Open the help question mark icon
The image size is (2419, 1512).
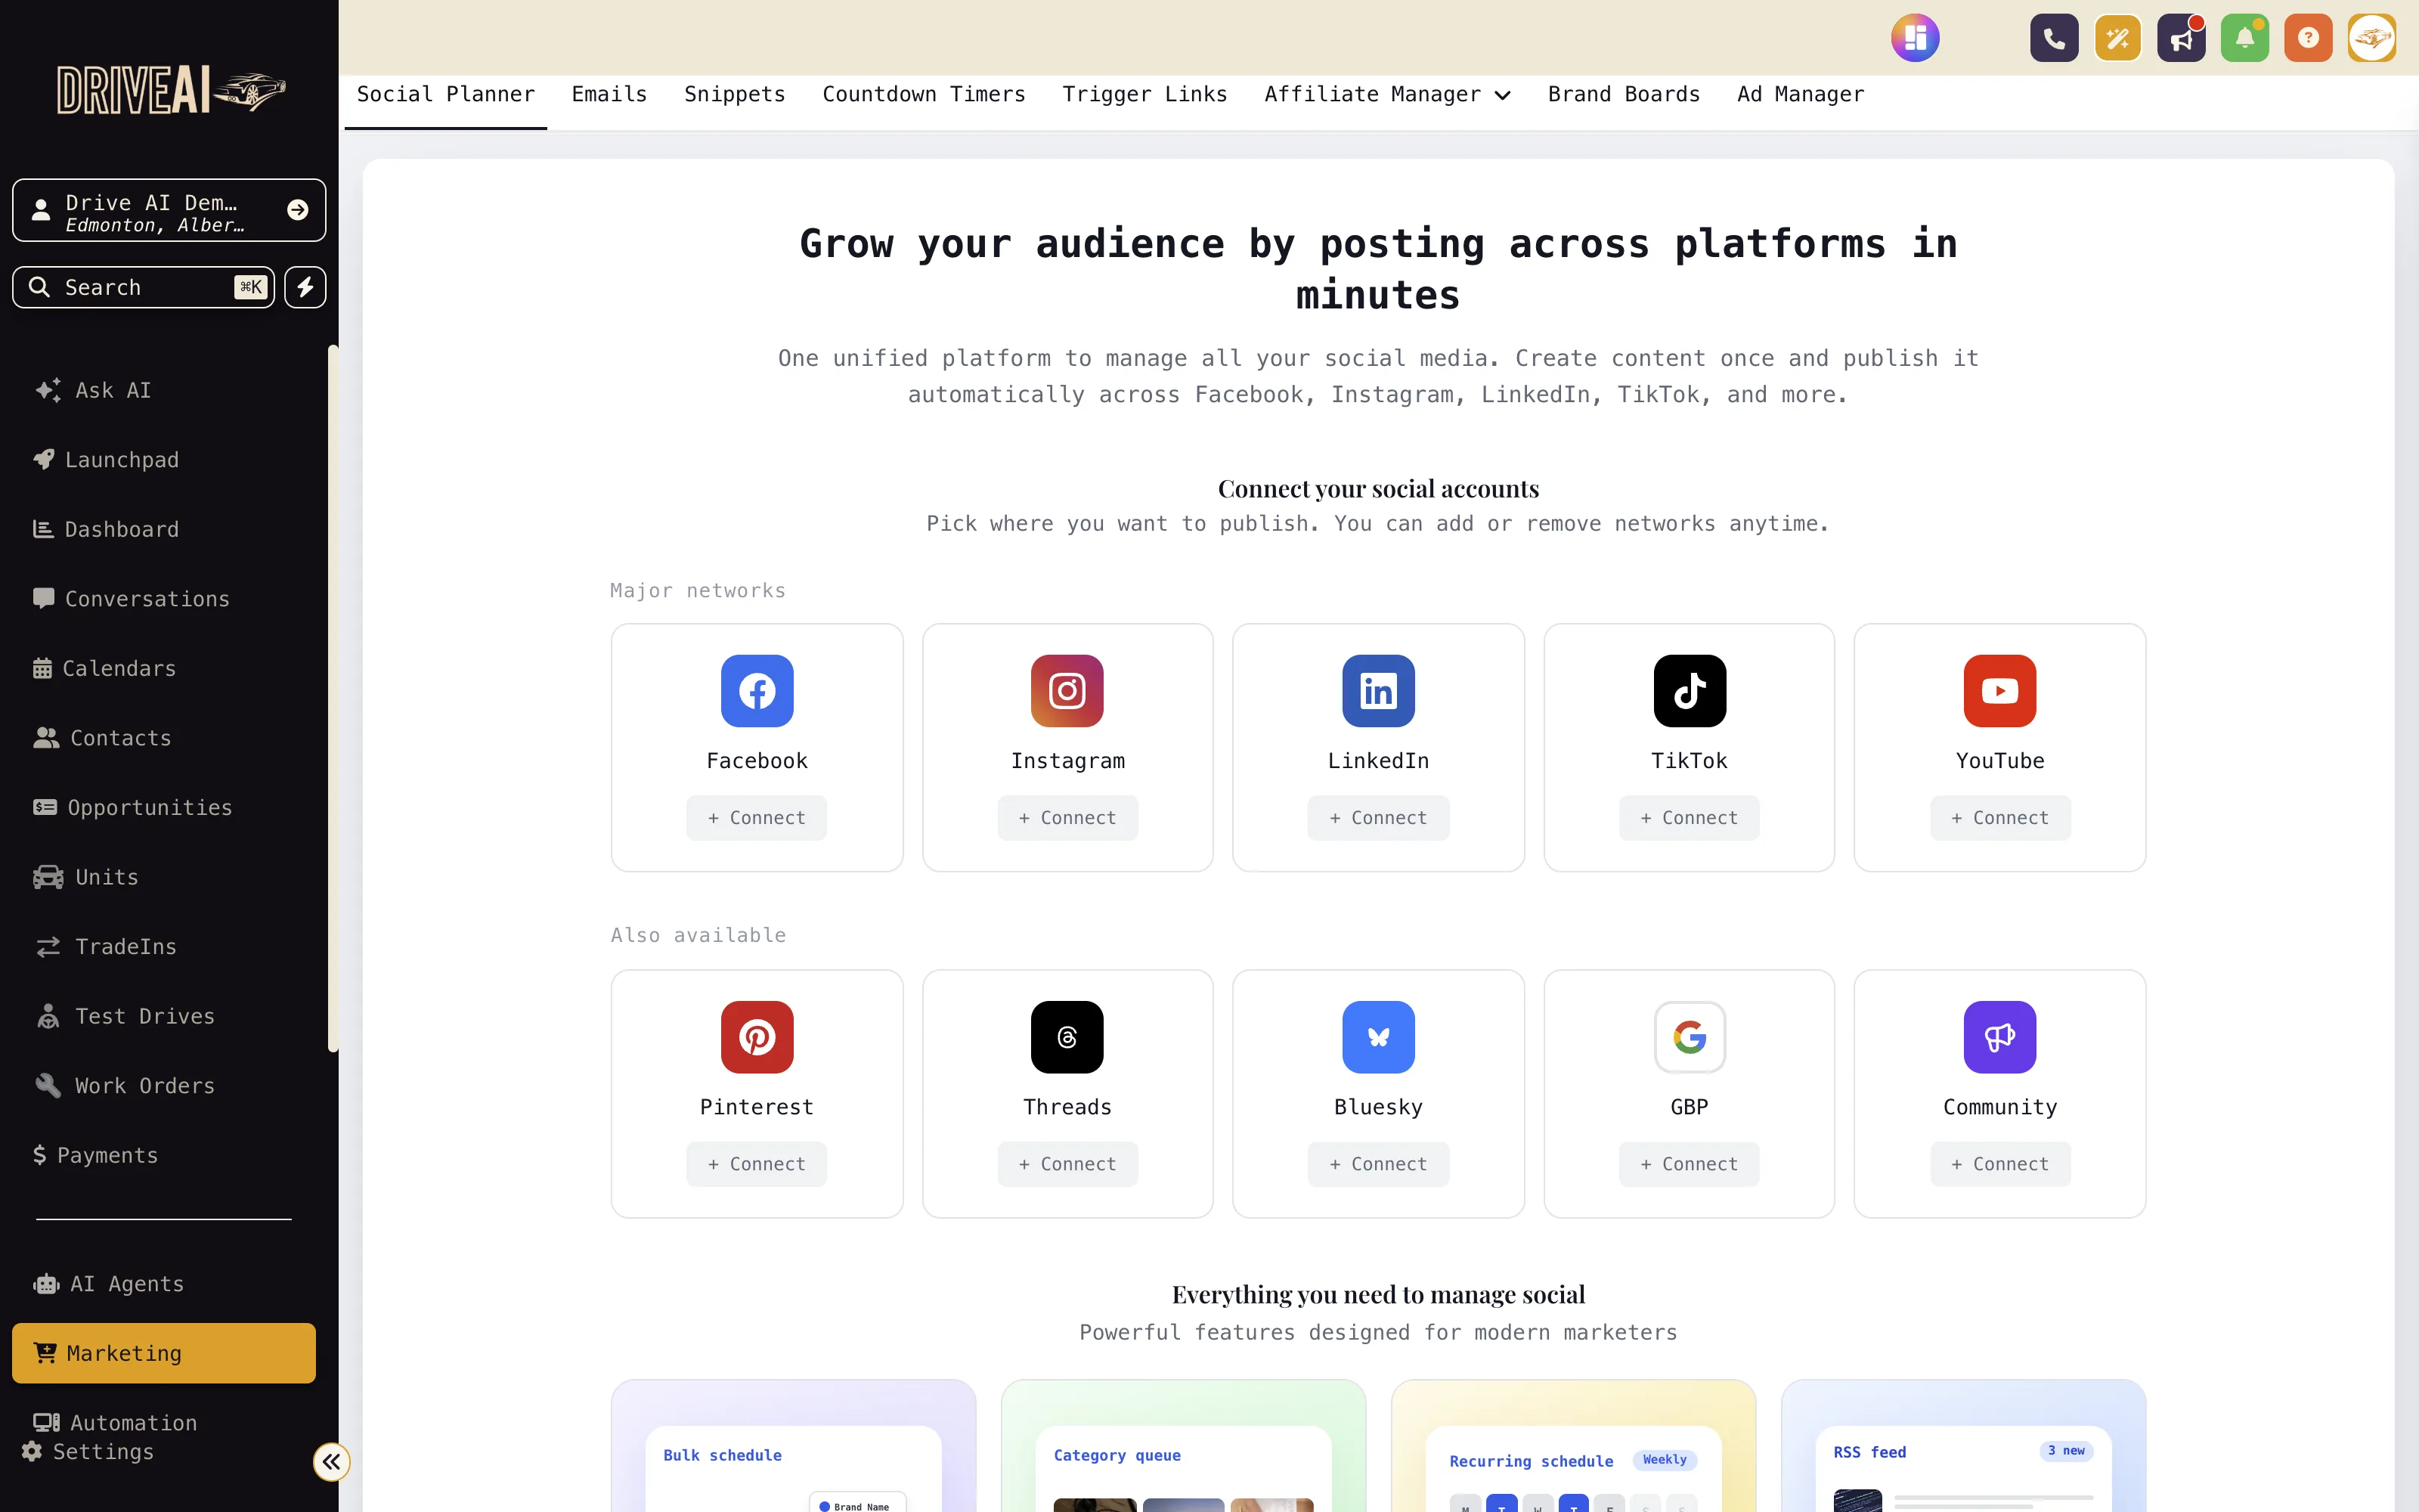pos(2308,38)
